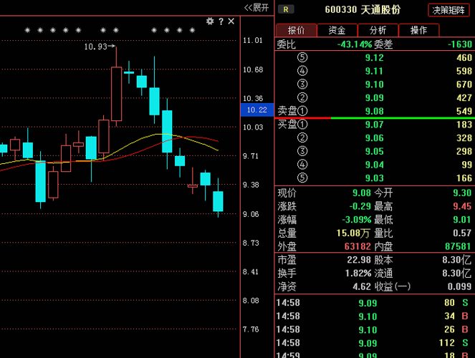The image size is (475, 358).
Task: Click the 总量 value 15.08万
Action: (x=353, y=233)
